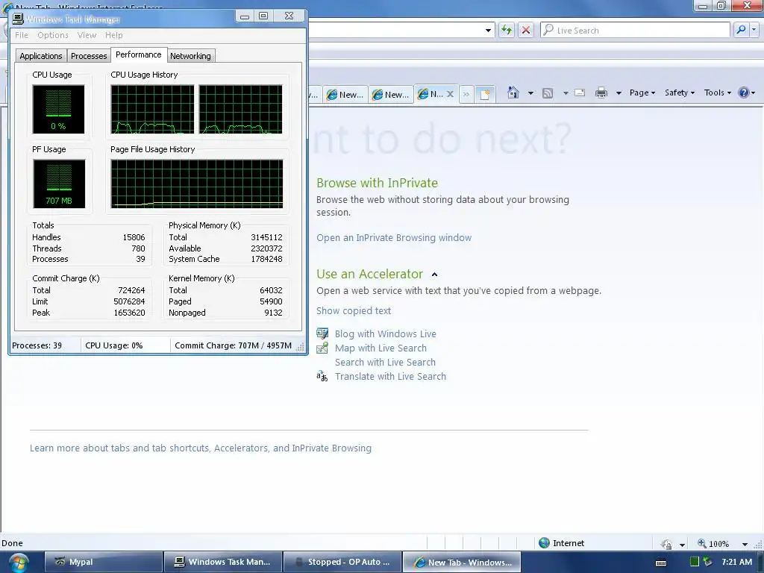
Task: Close the active New Tab tab
Action: (x=450, y=94)
